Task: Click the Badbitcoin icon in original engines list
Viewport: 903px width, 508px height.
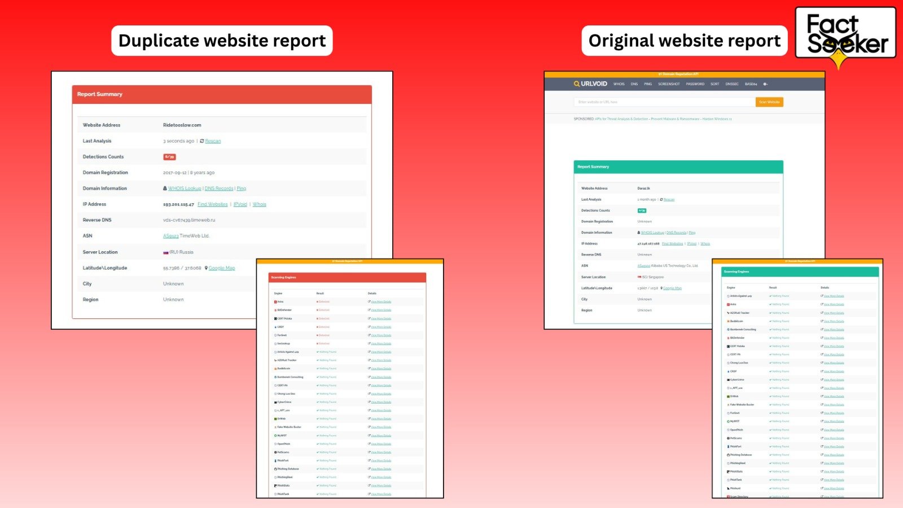Action: click(x=729, y=321)
